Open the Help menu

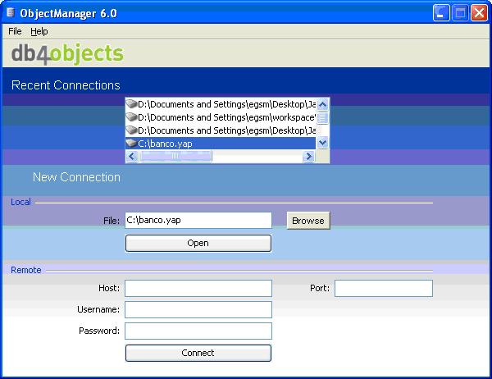(x=39, y=31)
